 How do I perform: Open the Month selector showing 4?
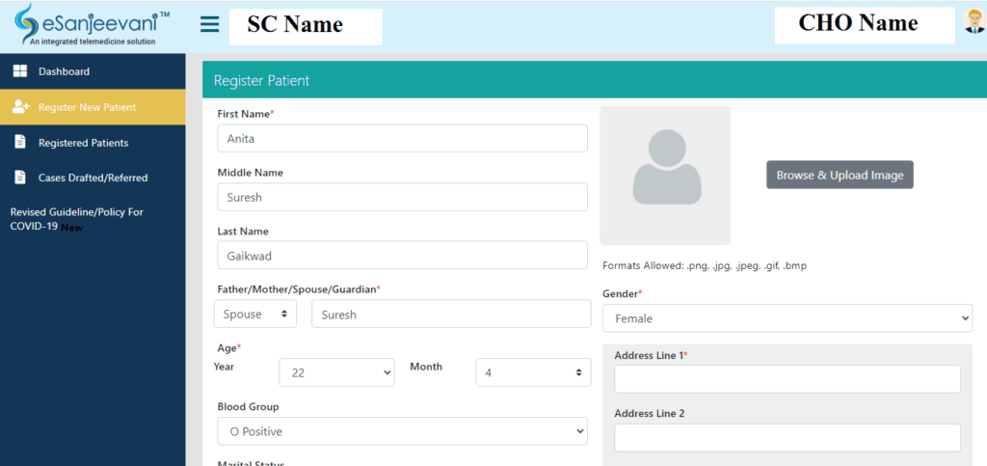tap(533, 372)
